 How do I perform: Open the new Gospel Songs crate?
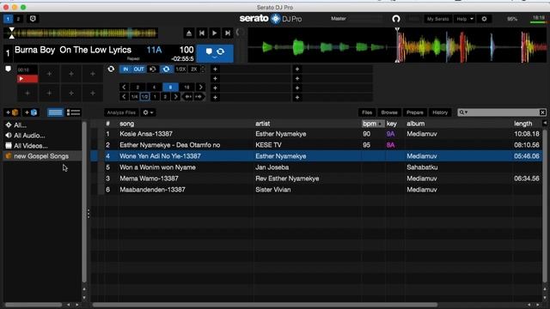tap(41, 156)
